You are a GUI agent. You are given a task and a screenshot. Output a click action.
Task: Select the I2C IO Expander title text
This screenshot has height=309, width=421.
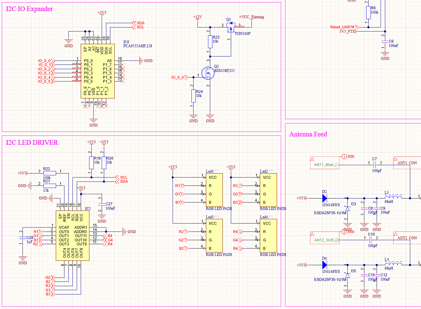30,9
